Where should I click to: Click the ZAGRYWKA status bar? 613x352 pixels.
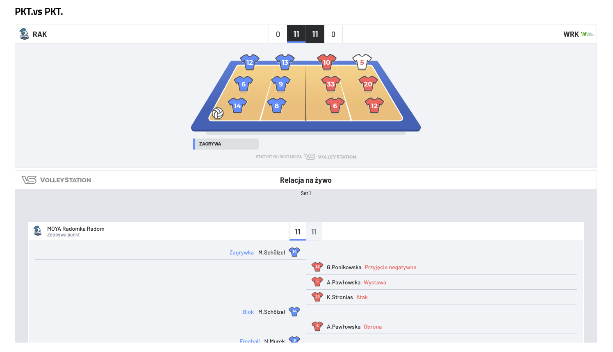click(x=226, y=144)
